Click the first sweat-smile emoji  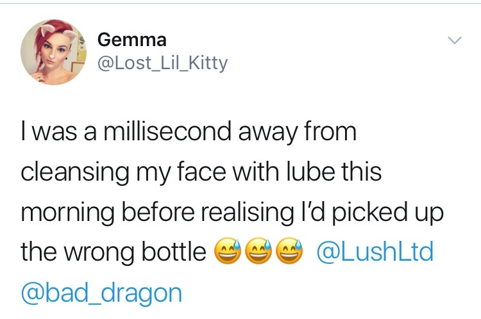tap(227, 251)
